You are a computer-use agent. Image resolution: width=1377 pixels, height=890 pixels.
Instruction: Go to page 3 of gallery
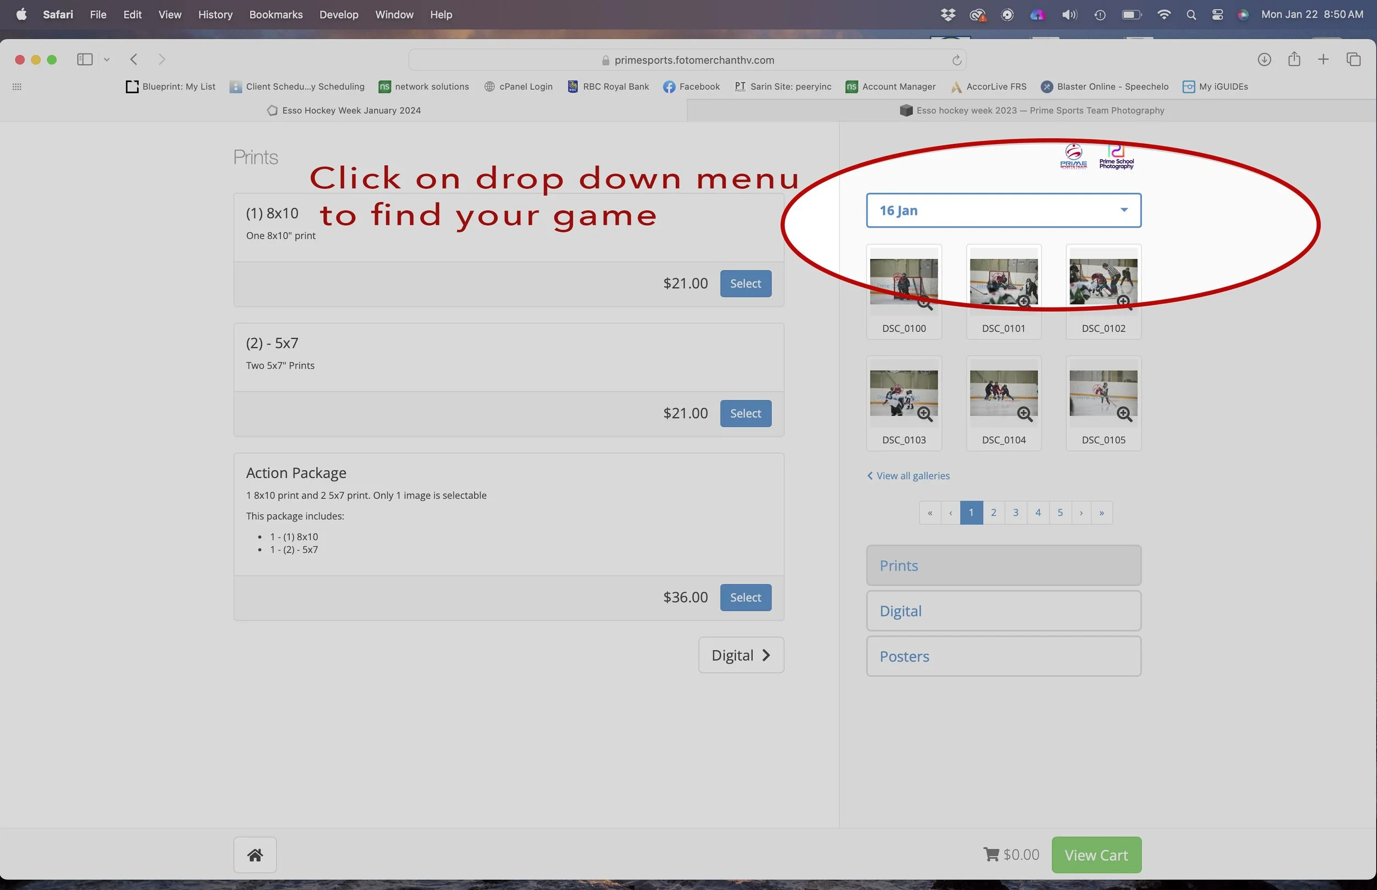pyautogui.click(x=1015, y=513)
